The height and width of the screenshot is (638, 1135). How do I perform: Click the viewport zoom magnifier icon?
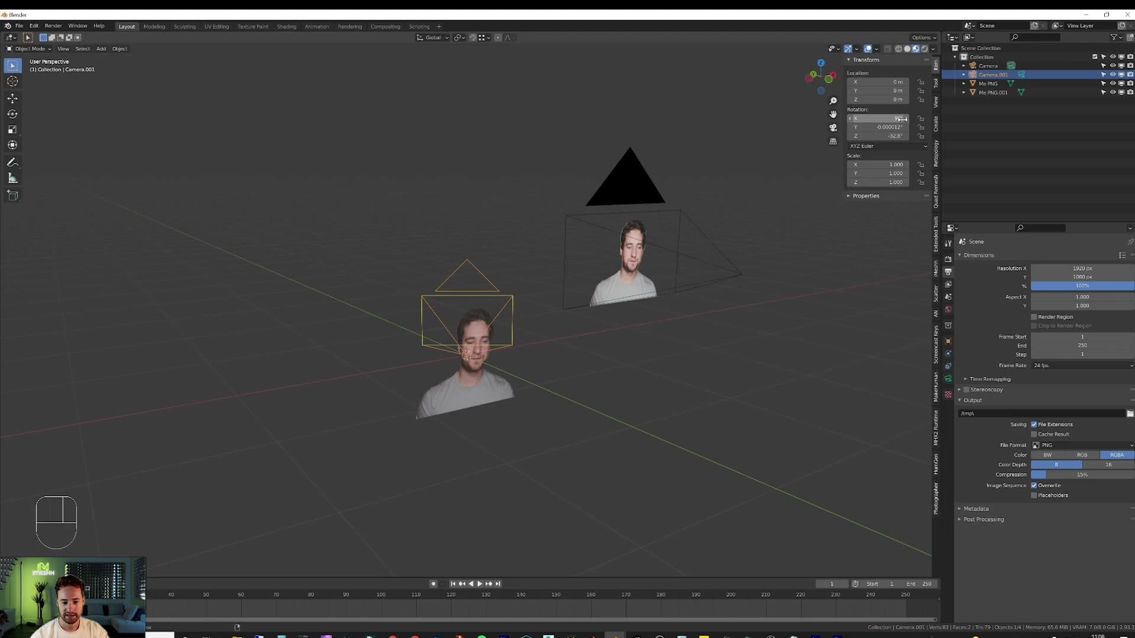[x=833, y=101]
